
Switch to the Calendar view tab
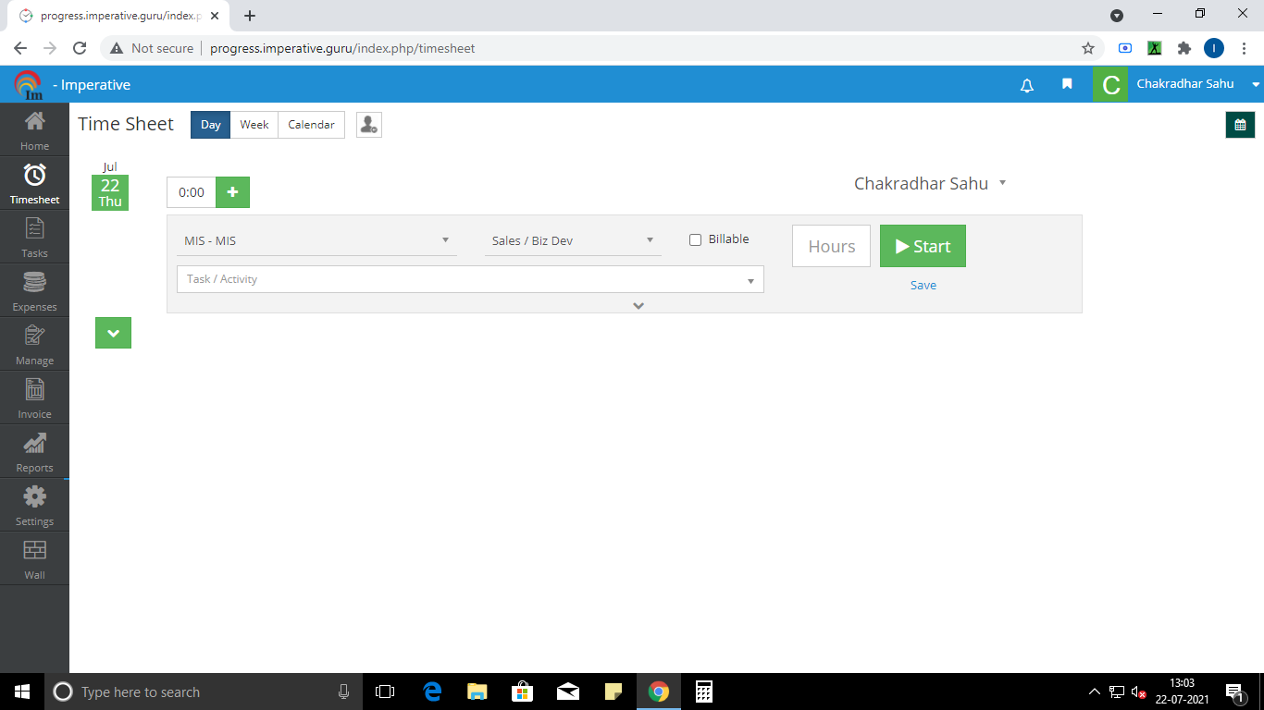[311, 125]
